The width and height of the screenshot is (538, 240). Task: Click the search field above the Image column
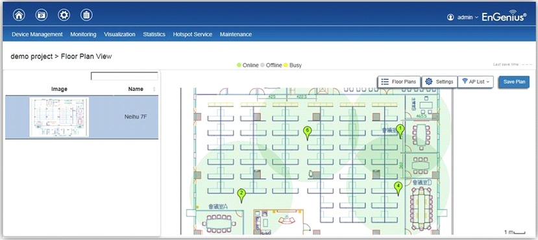pos(124,76)
